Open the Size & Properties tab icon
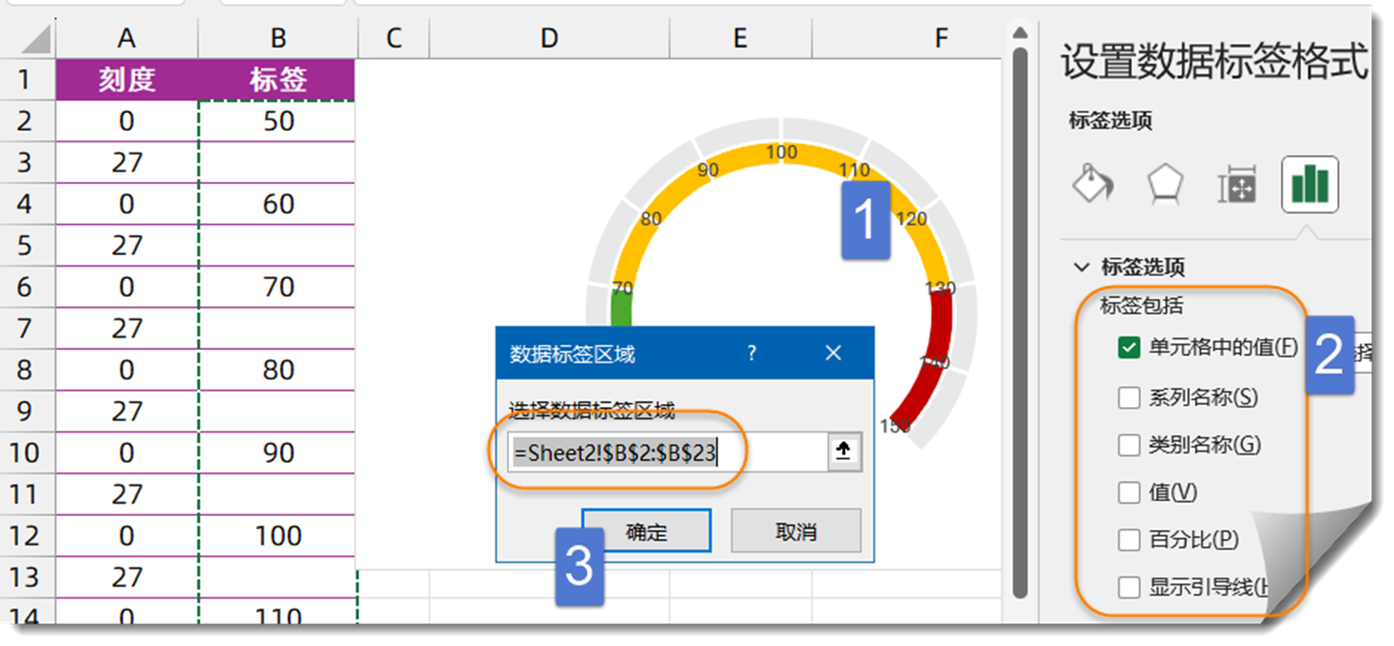Image resolution: width=1394 pixels, height=646 pixels. pyautogui.click(x=1237, y=185)
